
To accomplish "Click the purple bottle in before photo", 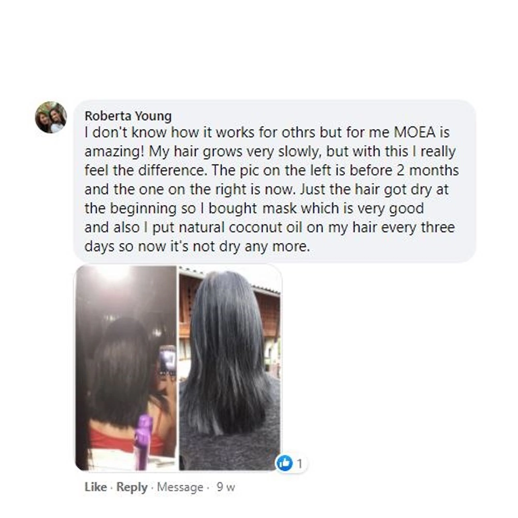I will coord(143,442).
